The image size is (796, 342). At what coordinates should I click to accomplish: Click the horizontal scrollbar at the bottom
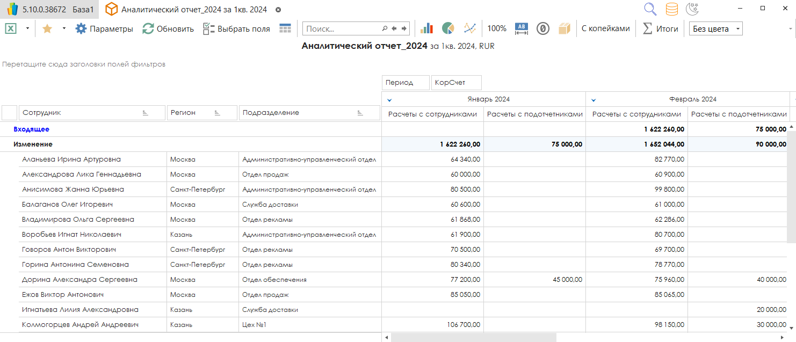tap(473, 337)
